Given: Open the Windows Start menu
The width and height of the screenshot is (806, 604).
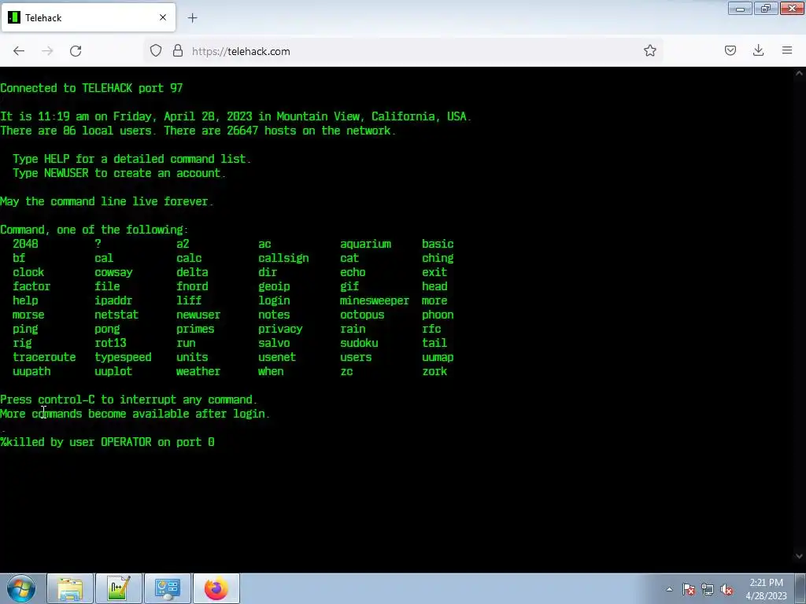Looking at the screenshot, I should [x=21, y=588].
